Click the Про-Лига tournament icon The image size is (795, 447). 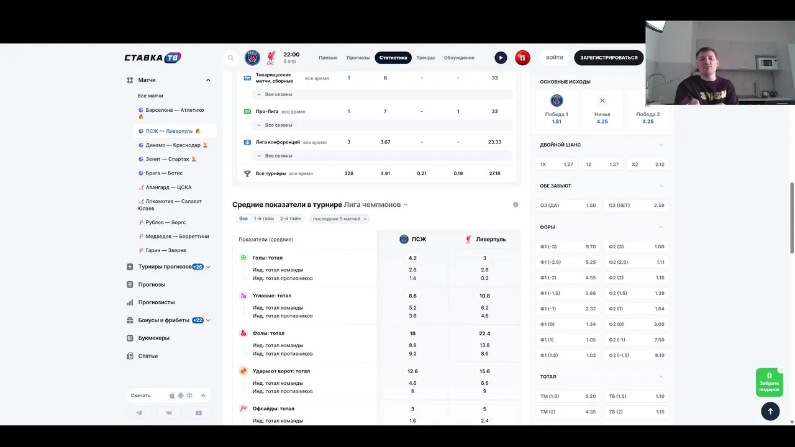pyautogui.click(x=247, y=111)
